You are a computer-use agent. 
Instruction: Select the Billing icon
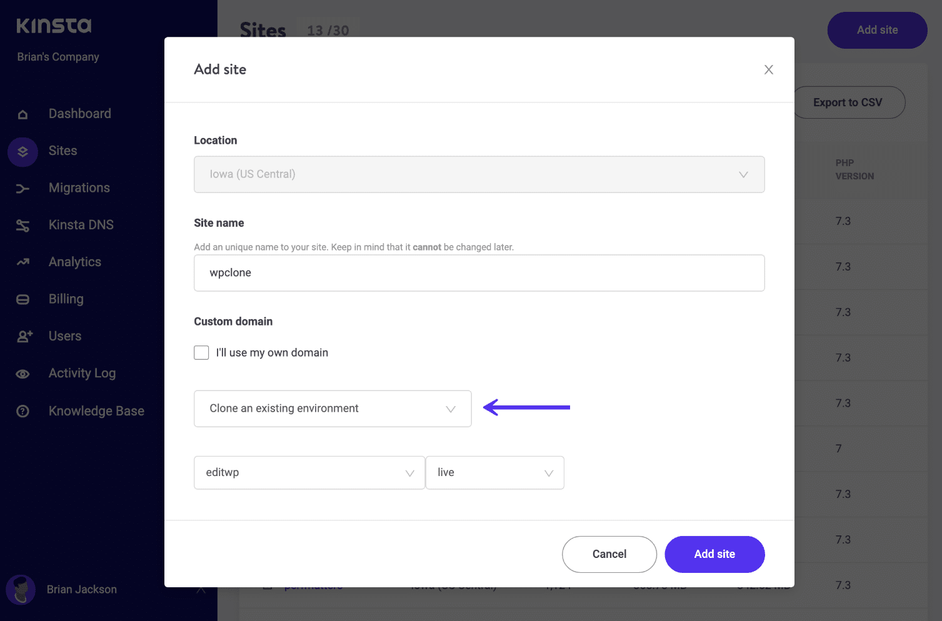pos(23,299)
